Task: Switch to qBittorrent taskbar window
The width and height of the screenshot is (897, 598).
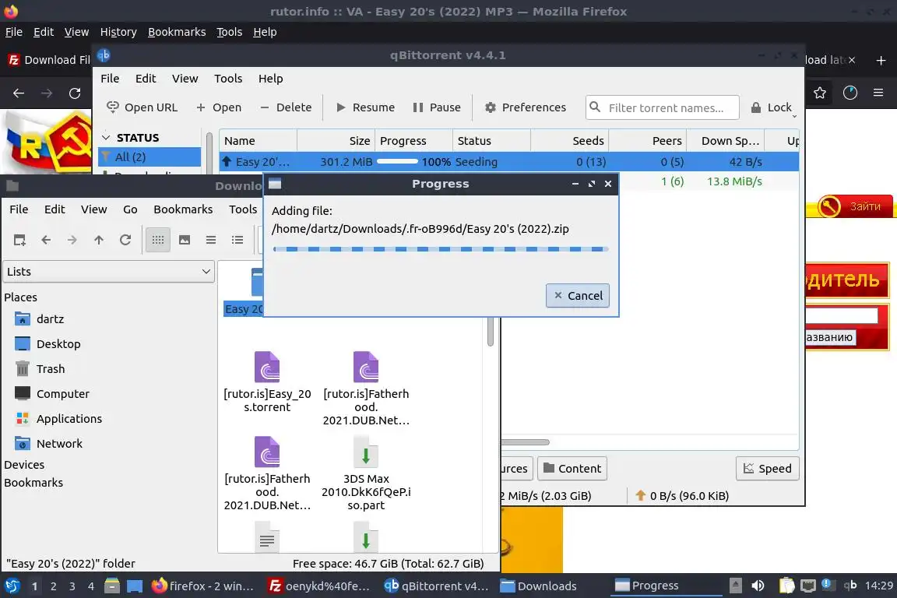Action: point(436,586)
